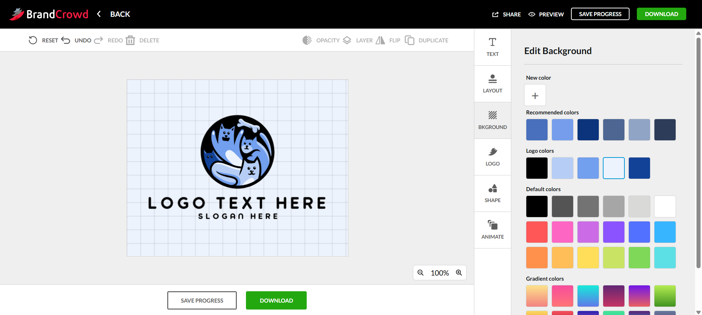This screenshot has width=702, height=315.
Task: Click the BrandCrowd logo
Action: (49, 14)
